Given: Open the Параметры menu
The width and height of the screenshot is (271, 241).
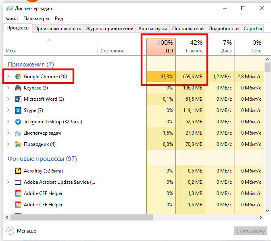Looking at the screenshot, I should (36, 19).
